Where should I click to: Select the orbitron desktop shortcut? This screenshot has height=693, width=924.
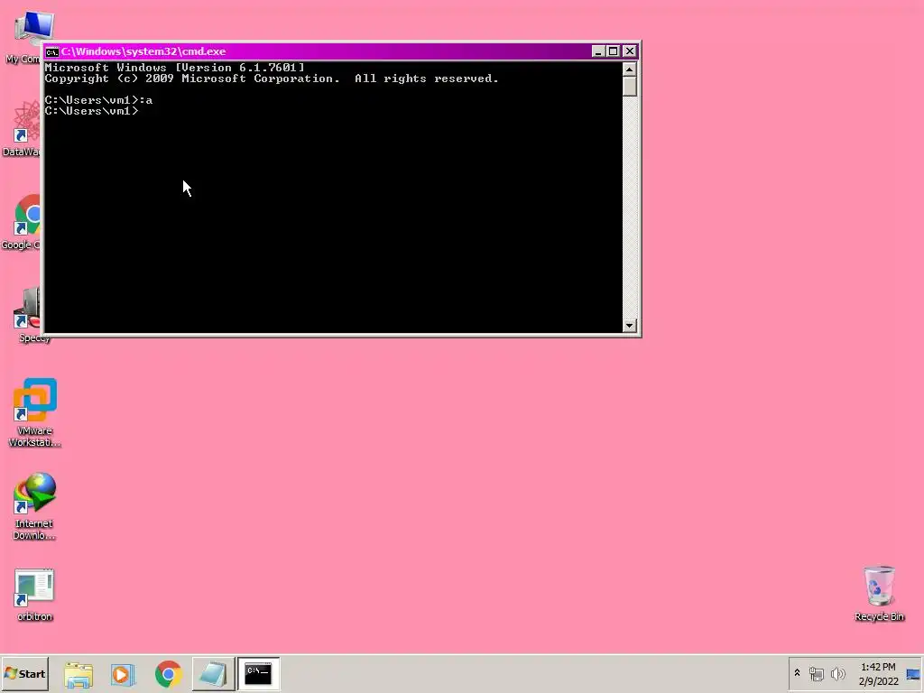point(35,596)
